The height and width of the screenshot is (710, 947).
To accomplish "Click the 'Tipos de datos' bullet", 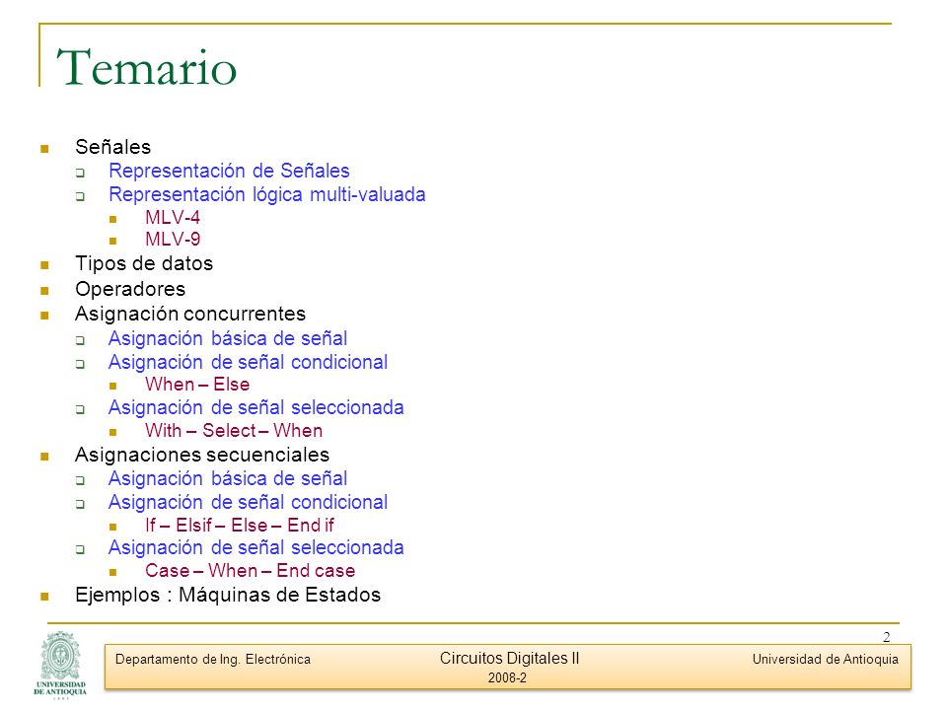I will click(144, 264).
